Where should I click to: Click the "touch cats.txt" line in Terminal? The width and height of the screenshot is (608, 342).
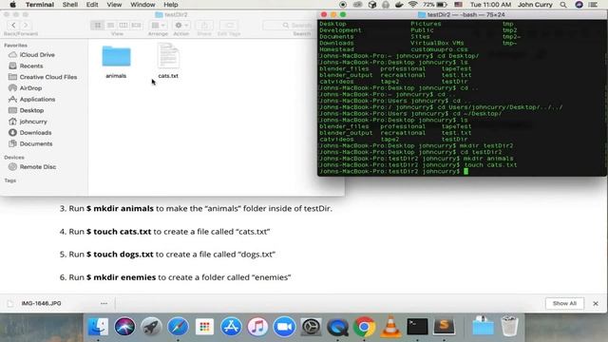click(x=418, y=164)
